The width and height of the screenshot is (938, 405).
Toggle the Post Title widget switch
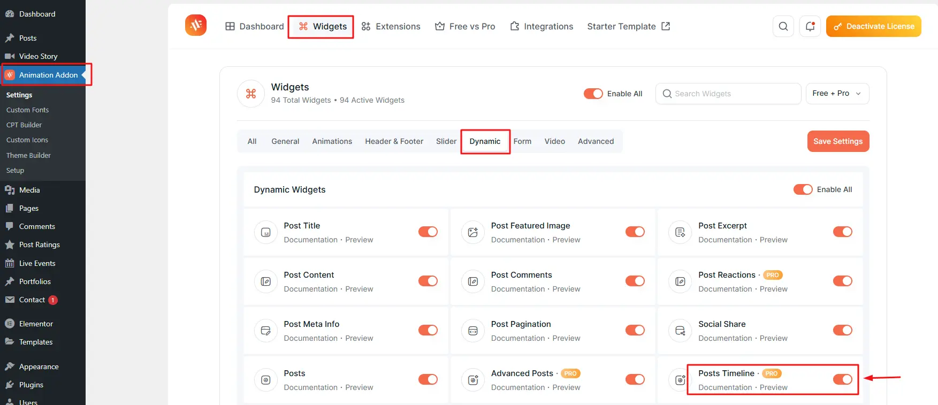(428, 232)
